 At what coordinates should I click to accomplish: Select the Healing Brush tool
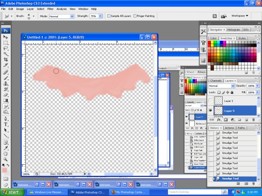[x=6, y=72]
